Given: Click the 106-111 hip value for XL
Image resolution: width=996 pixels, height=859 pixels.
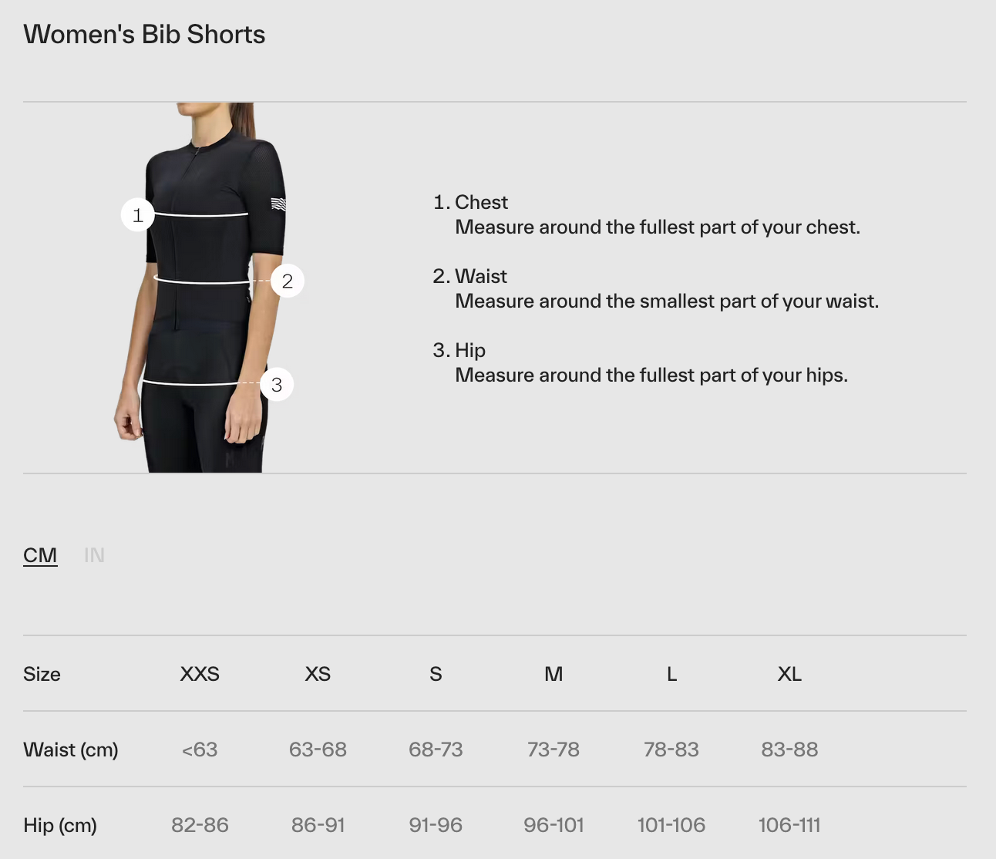Looking at the screenshot, I should (789, 825).
